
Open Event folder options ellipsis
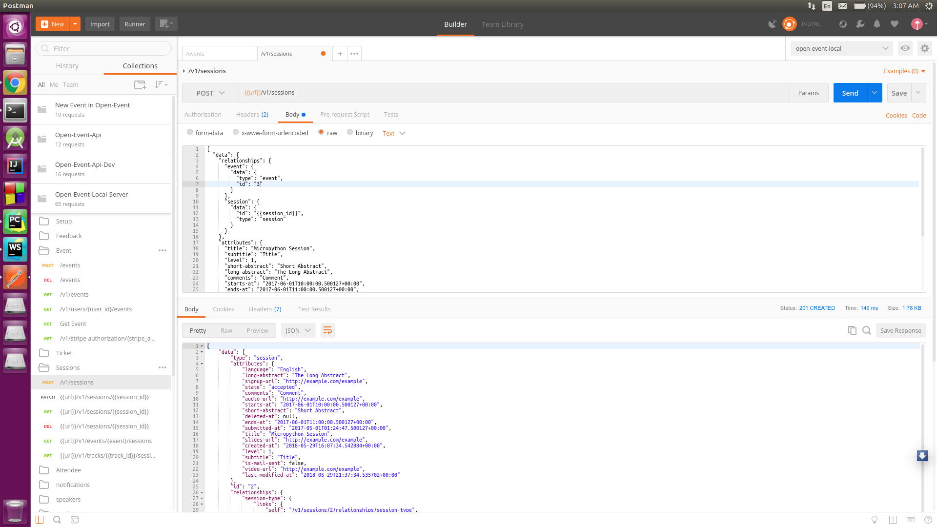coord(163,250)
